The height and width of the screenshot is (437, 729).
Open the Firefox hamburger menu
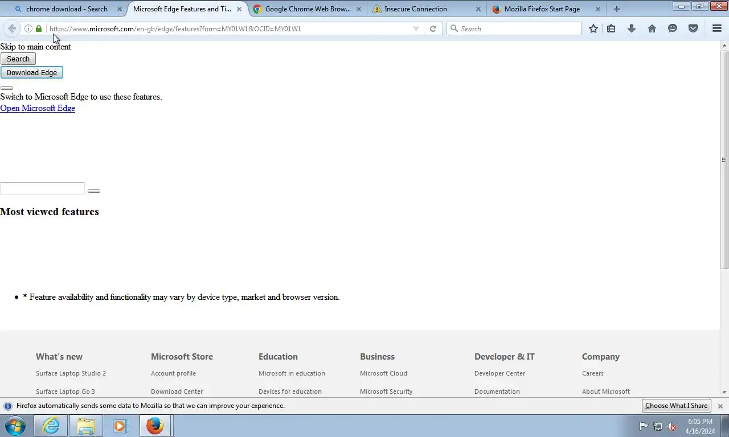(717, 28)
